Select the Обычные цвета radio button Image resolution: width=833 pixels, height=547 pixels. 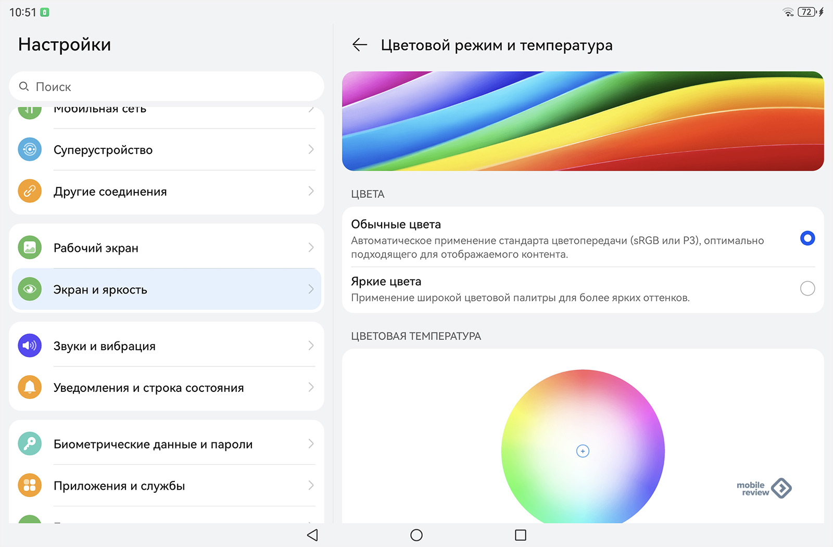click(807, 238)
